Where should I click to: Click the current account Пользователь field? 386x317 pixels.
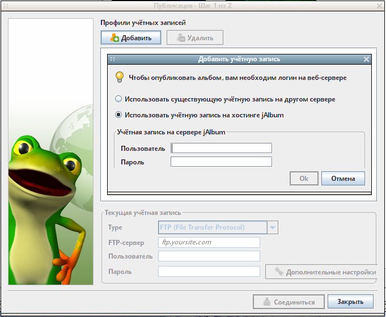coord(209,256)
